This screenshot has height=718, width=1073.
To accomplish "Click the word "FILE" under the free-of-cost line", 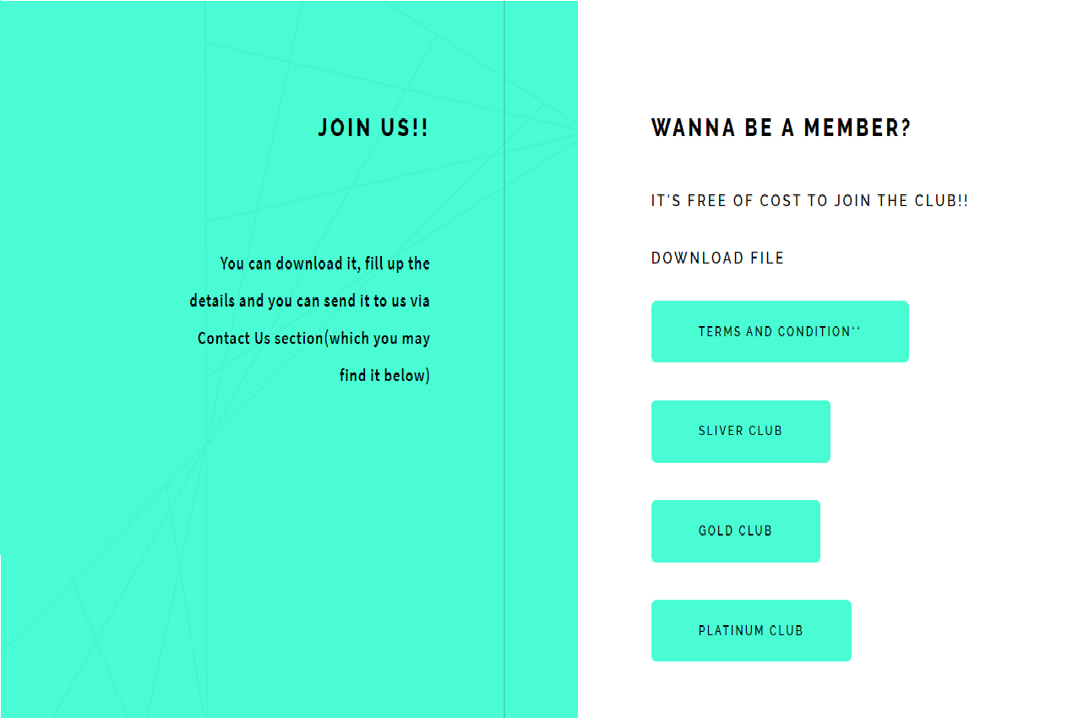I will (766, 258).
